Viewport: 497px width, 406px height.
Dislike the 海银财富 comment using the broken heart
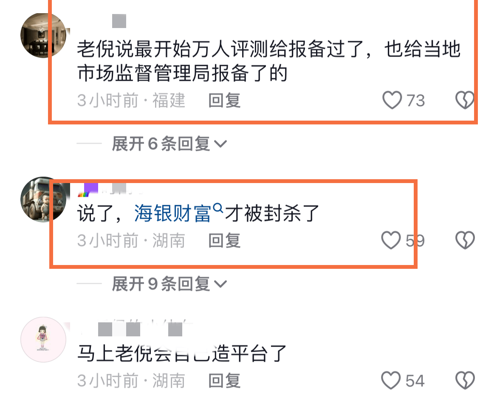(x=465, y=240)
